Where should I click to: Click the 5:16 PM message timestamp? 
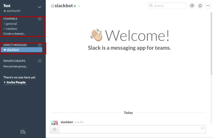point(79,122)
